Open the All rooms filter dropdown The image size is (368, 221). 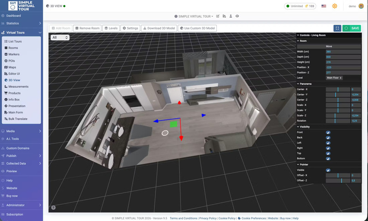pyautogui.click(x=60, y=37)
